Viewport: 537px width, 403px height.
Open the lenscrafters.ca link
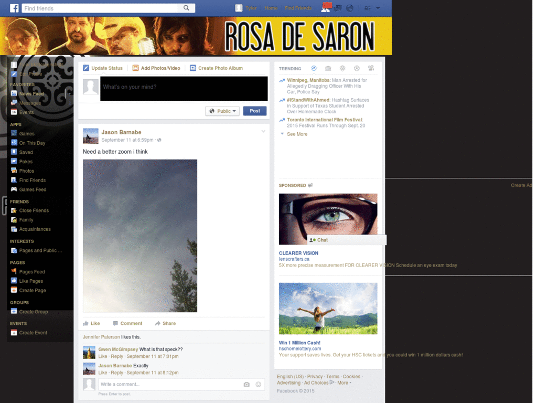tap(294, 259)
